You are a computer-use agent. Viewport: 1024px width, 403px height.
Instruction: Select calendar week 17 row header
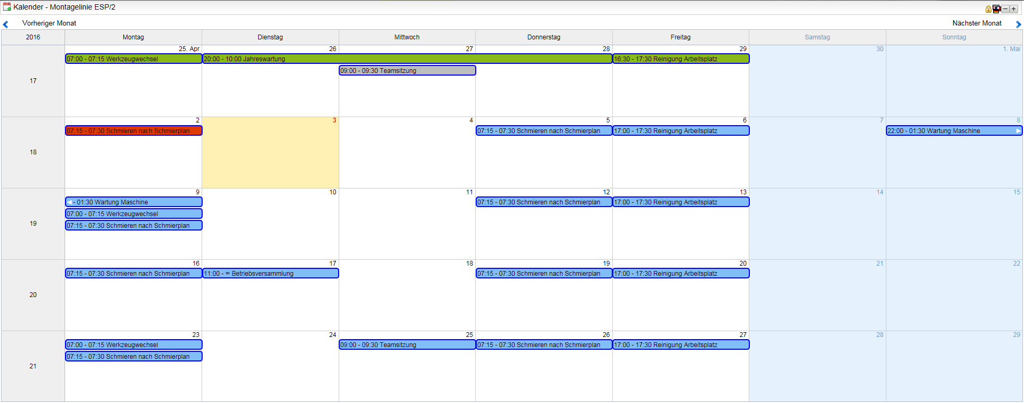tap(33, 81)
